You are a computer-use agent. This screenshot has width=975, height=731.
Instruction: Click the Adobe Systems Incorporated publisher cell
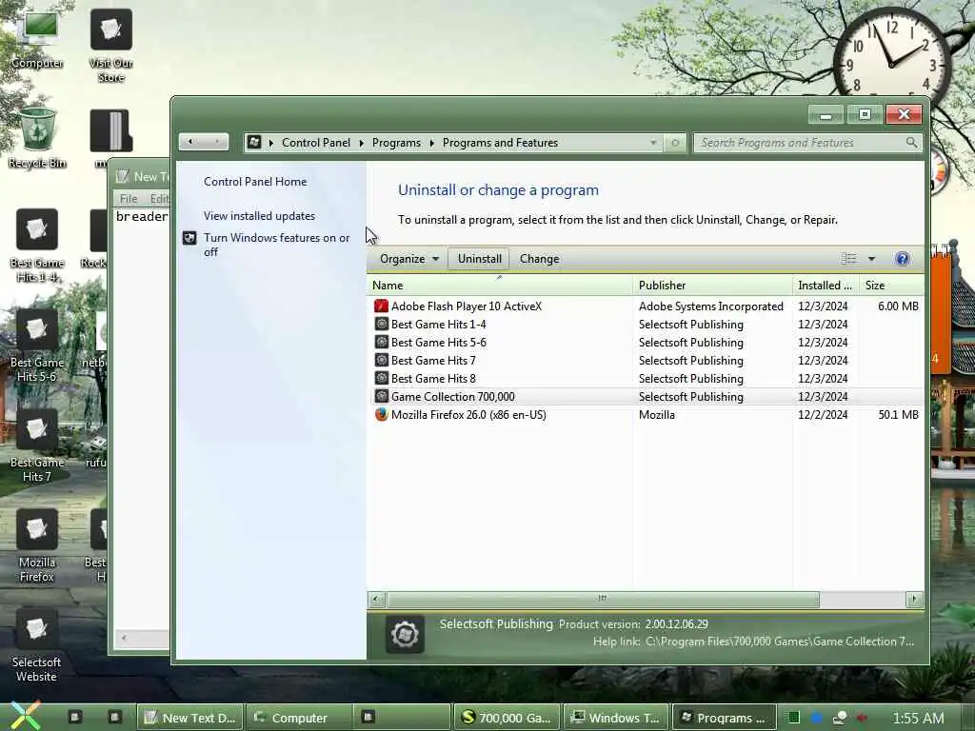(710, 306)
